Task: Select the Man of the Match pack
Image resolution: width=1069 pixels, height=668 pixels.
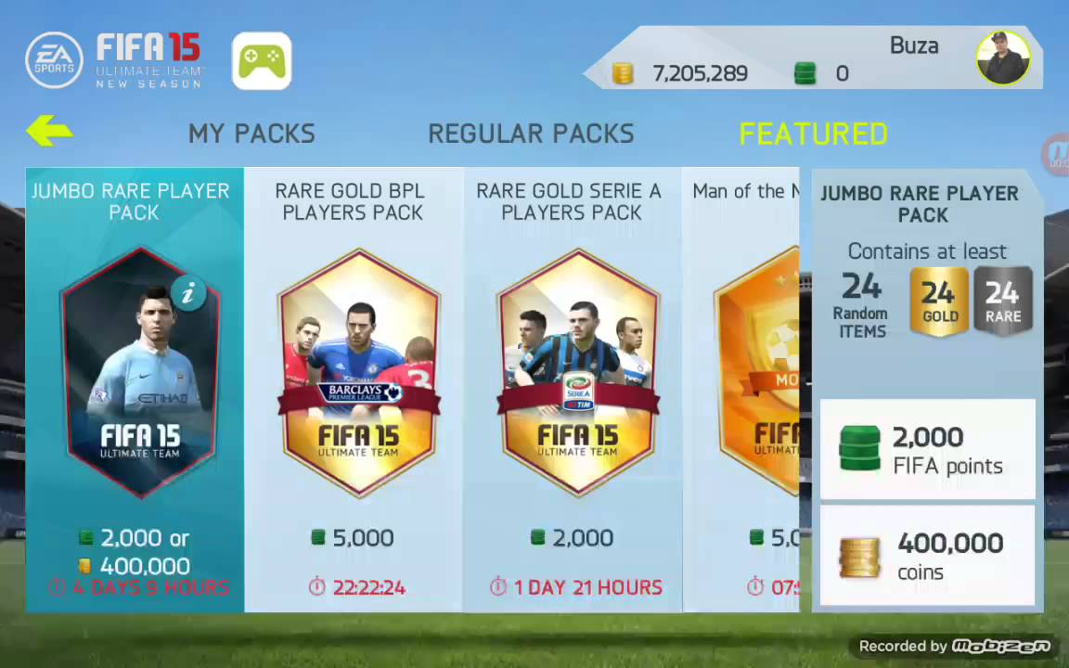Action: click(x=741, y=390)
